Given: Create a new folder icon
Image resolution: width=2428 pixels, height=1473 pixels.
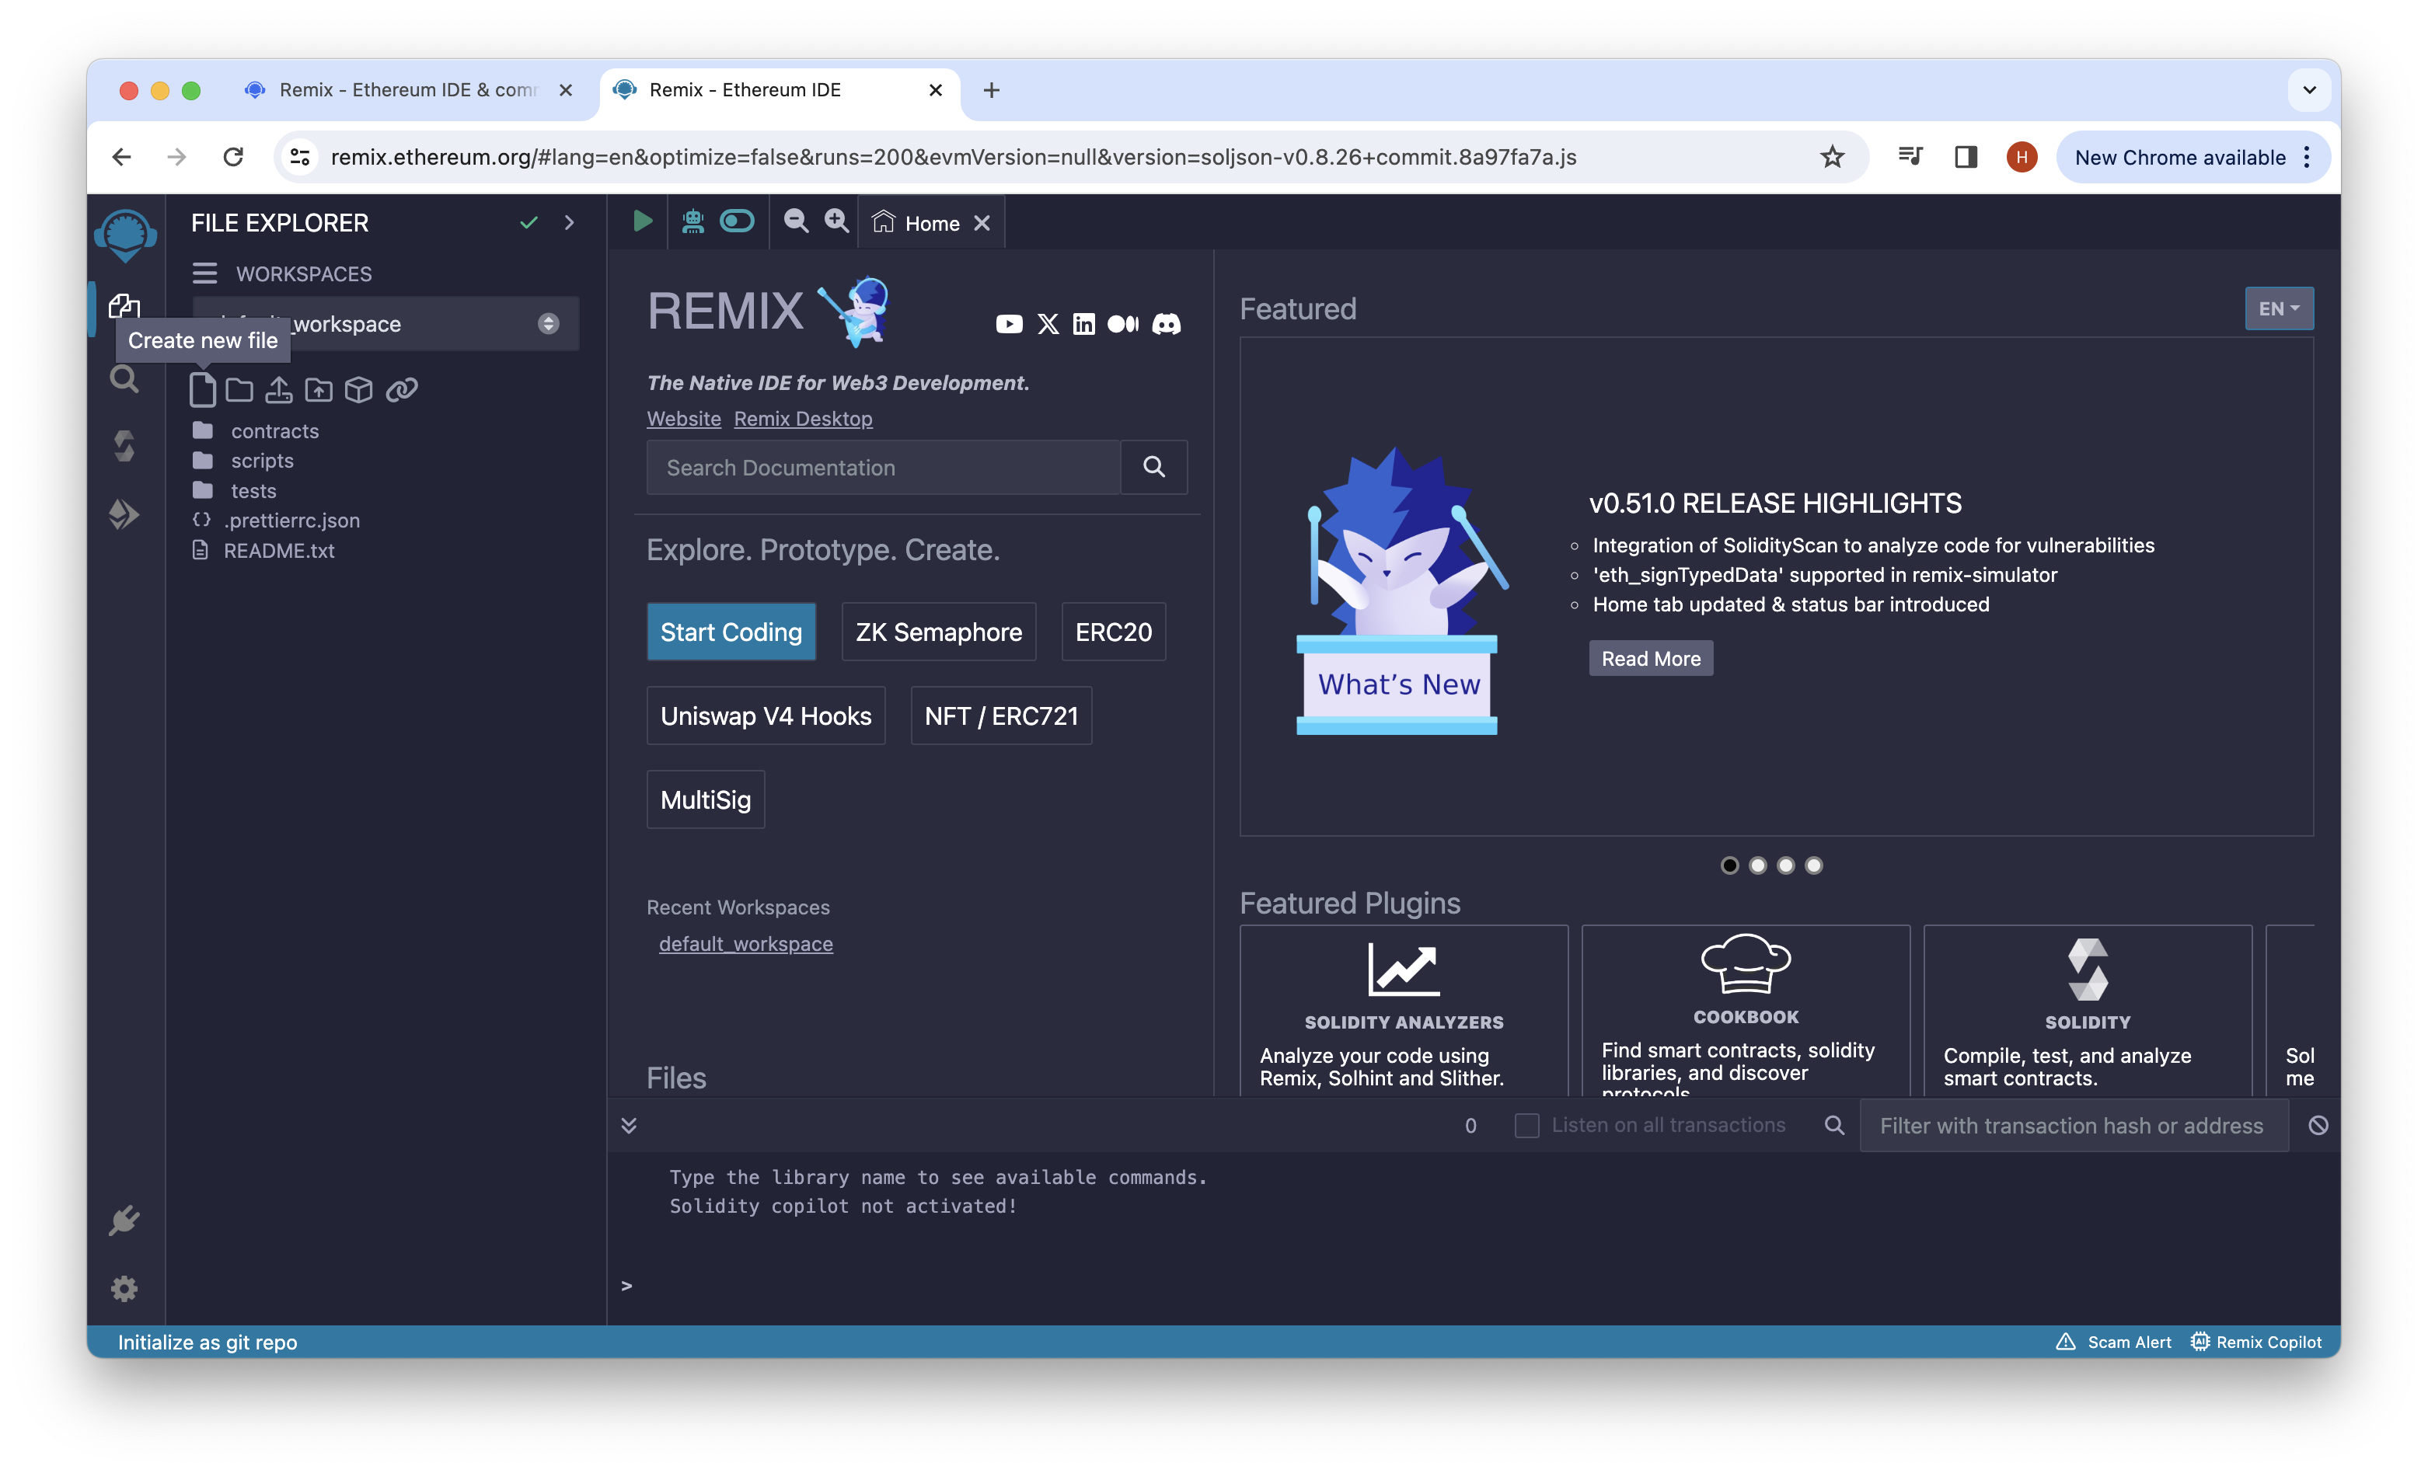Looking at the screenshot, I should click(x=239, y=389).
